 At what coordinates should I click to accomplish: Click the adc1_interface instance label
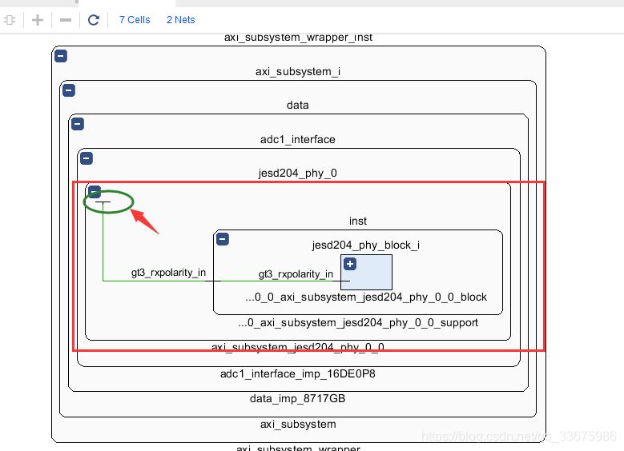pos(298,139)
